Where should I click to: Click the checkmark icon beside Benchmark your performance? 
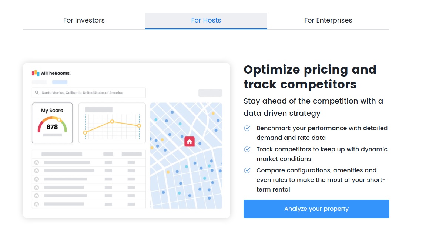[x=247, y=128]
